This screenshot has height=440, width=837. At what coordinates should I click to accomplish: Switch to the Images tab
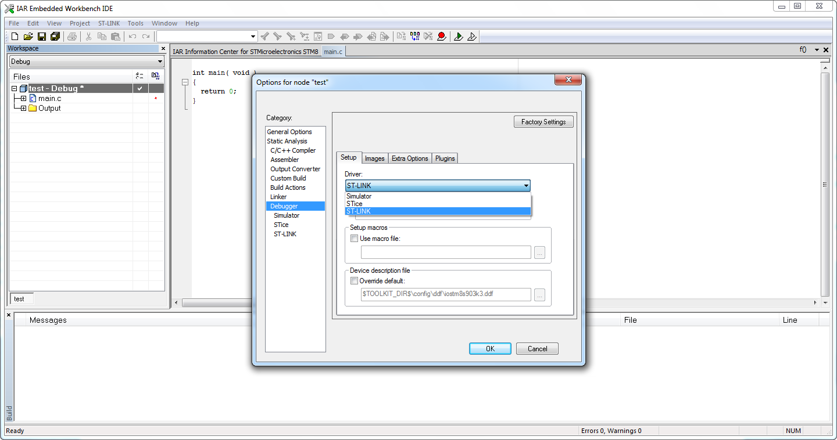(375, 158)
